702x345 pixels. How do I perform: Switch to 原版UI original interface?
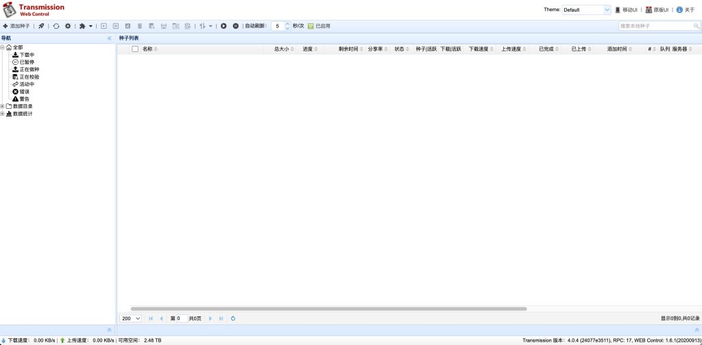click(657, 10)
